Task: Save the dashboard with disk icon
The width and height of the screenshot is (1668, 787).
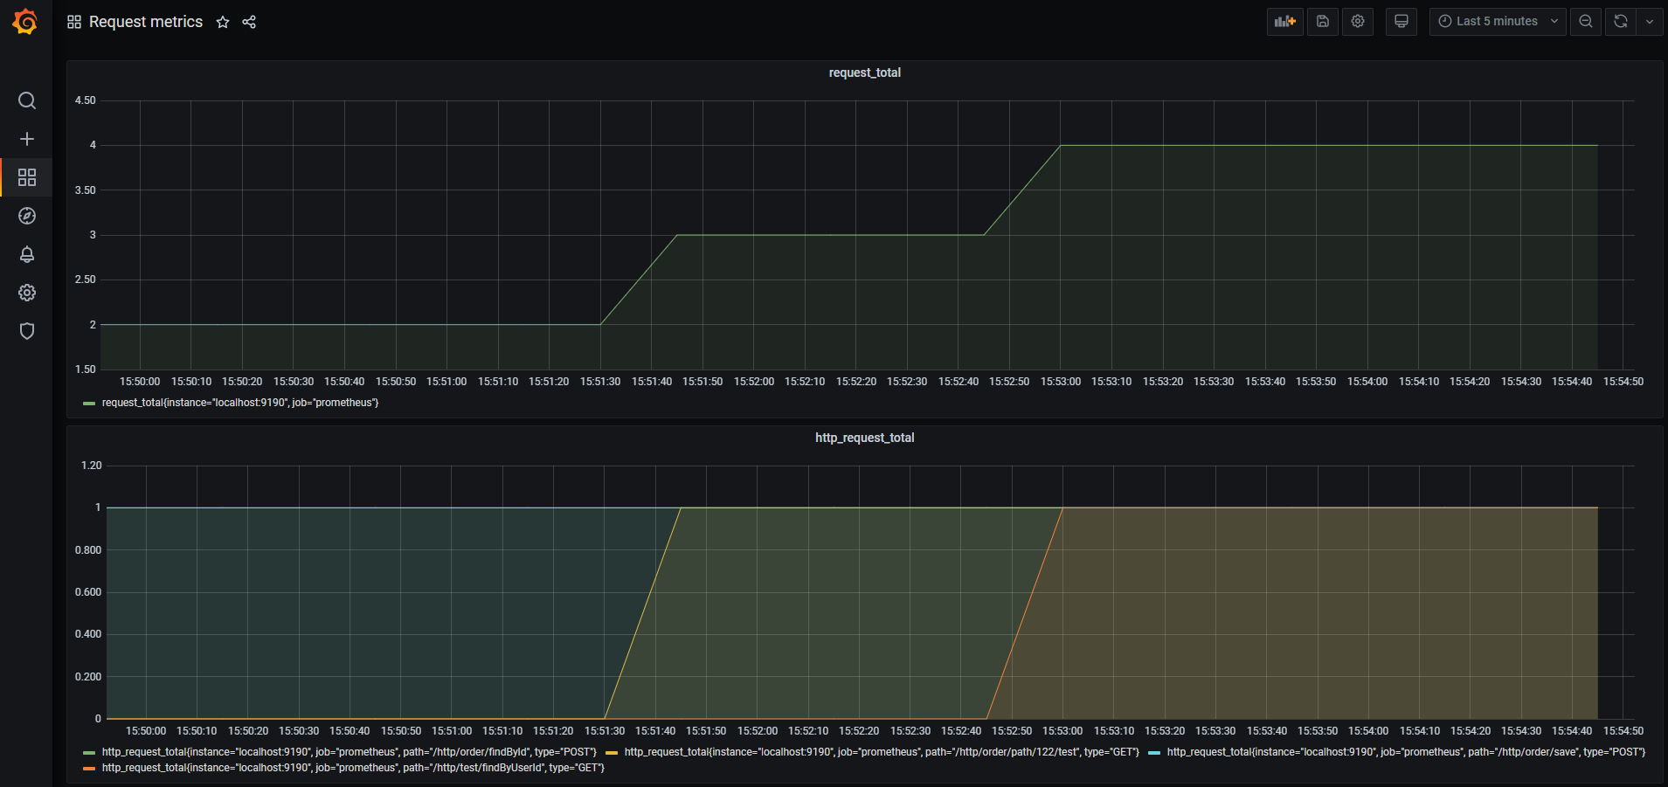Action: tap(1323, 22)
